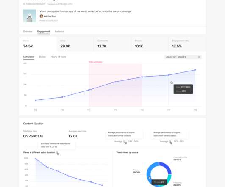Select the Comments 12.7K metric card
225x187 pixels.
(113, 44)
